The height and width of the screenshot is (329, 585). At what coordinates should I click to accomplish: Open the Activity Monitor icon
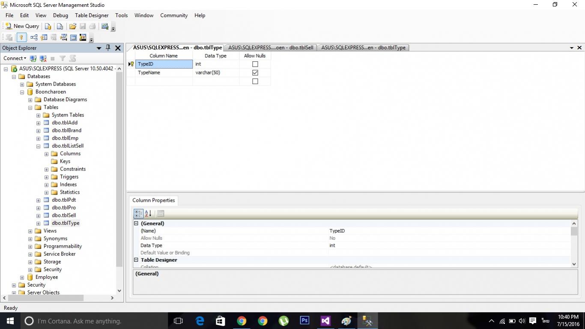[x=104, y=26]
